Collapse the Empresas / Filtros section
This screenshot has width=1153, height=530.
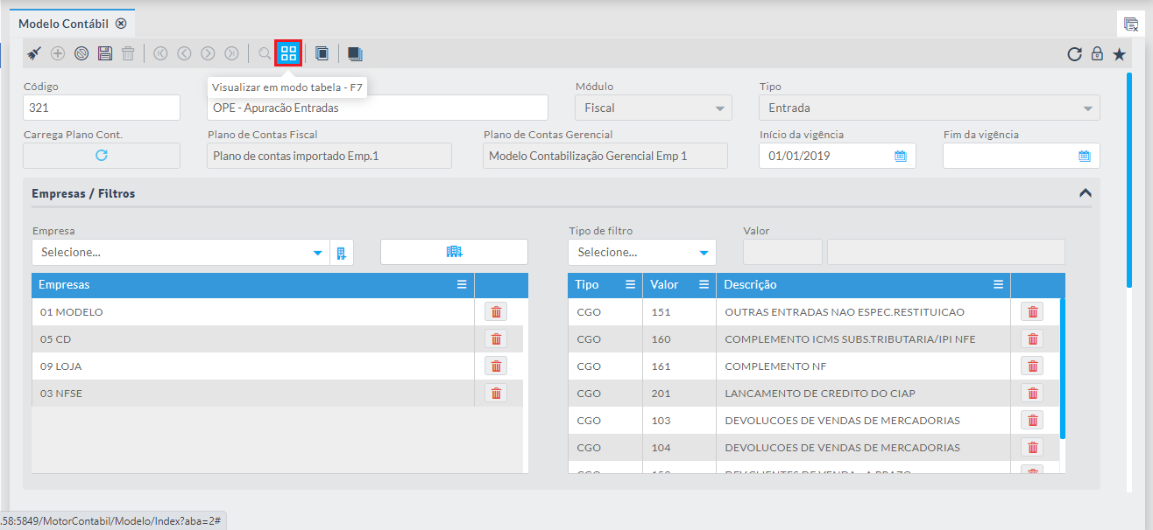[x=1086, y=193]
